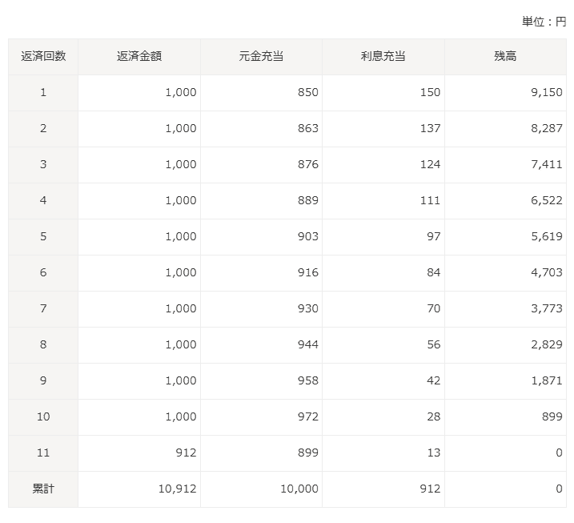Select interest value 84 in row 6

[x=433, y=272]
